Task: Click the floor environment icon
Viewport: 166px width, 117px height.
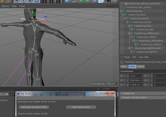Action: pos(101,1)
